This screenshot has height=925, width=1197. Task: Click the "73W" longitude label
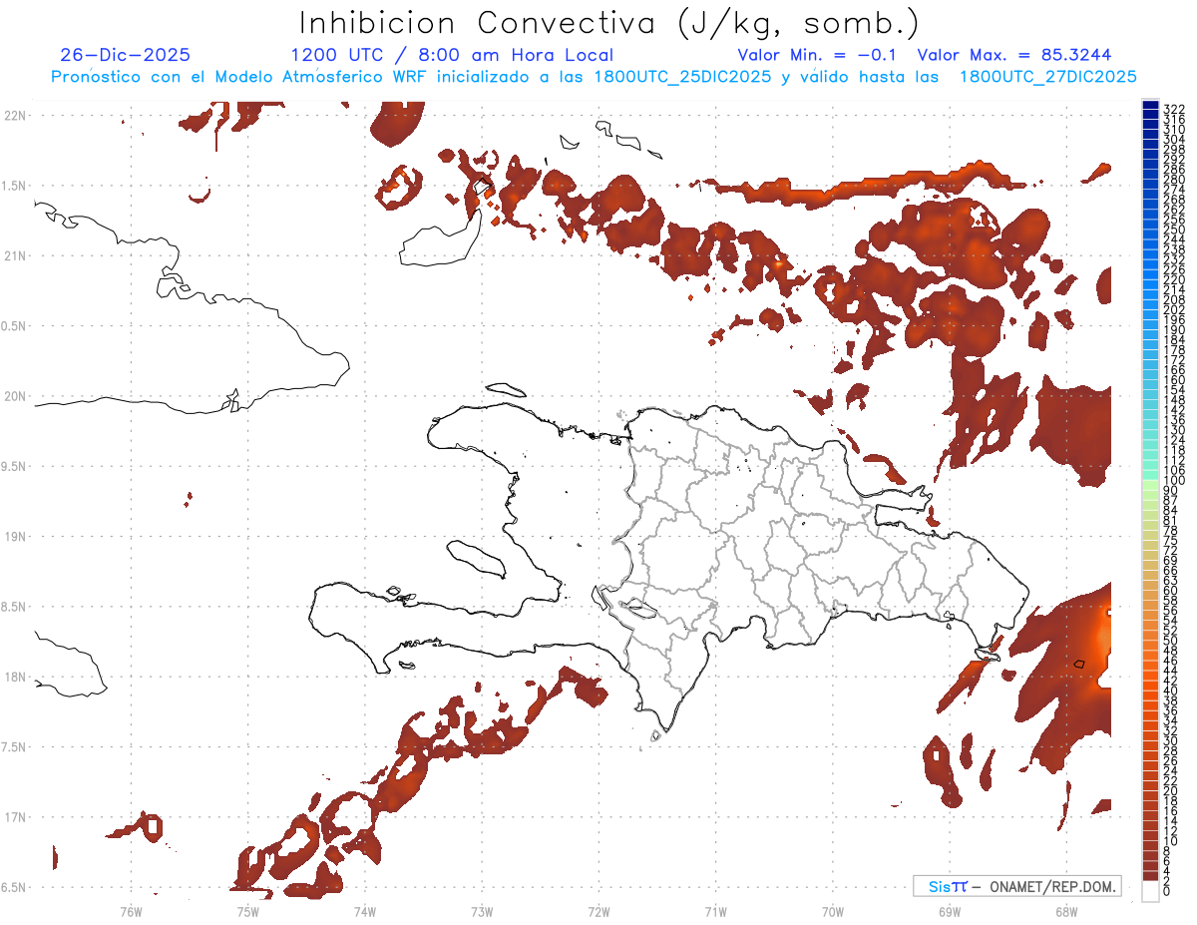pos(482,911)
